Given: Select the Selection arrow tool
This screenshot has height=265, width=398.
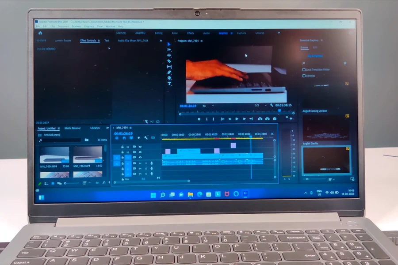Looking at the screenshot, I should click(x=169, y=44).
